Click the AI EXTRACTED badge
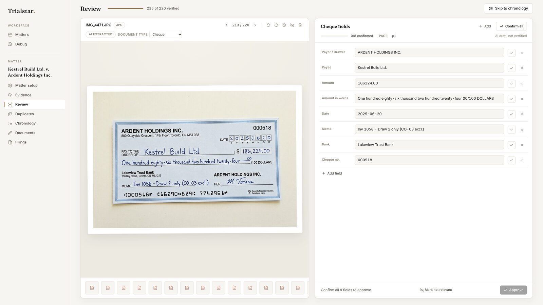The width and height of the screenshot is (543, 305). coord(100,34)
